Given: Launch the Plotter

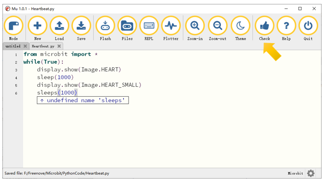Looking at the screenshot, I should click(171, 26).
